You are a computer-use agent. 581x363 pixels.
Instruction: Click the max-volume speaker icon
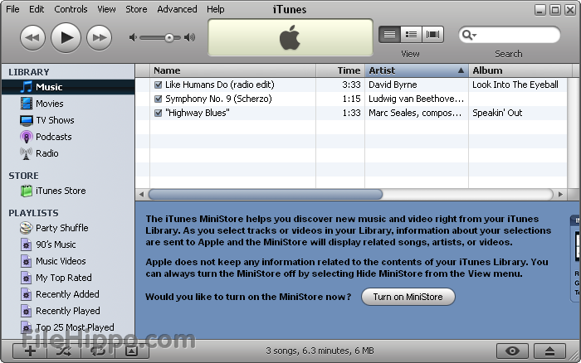(190, 37)
